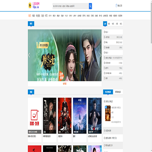Image resolution: width=152 pixels, height=152 pixels.
Task: Click the blue section tag above the banner
Action: pyautogui.click(x=31, y=24)
